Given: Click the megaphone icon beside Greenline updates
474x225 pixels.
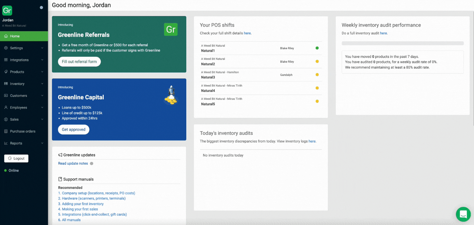Looking at the screenshot, I should coord(60,155).
